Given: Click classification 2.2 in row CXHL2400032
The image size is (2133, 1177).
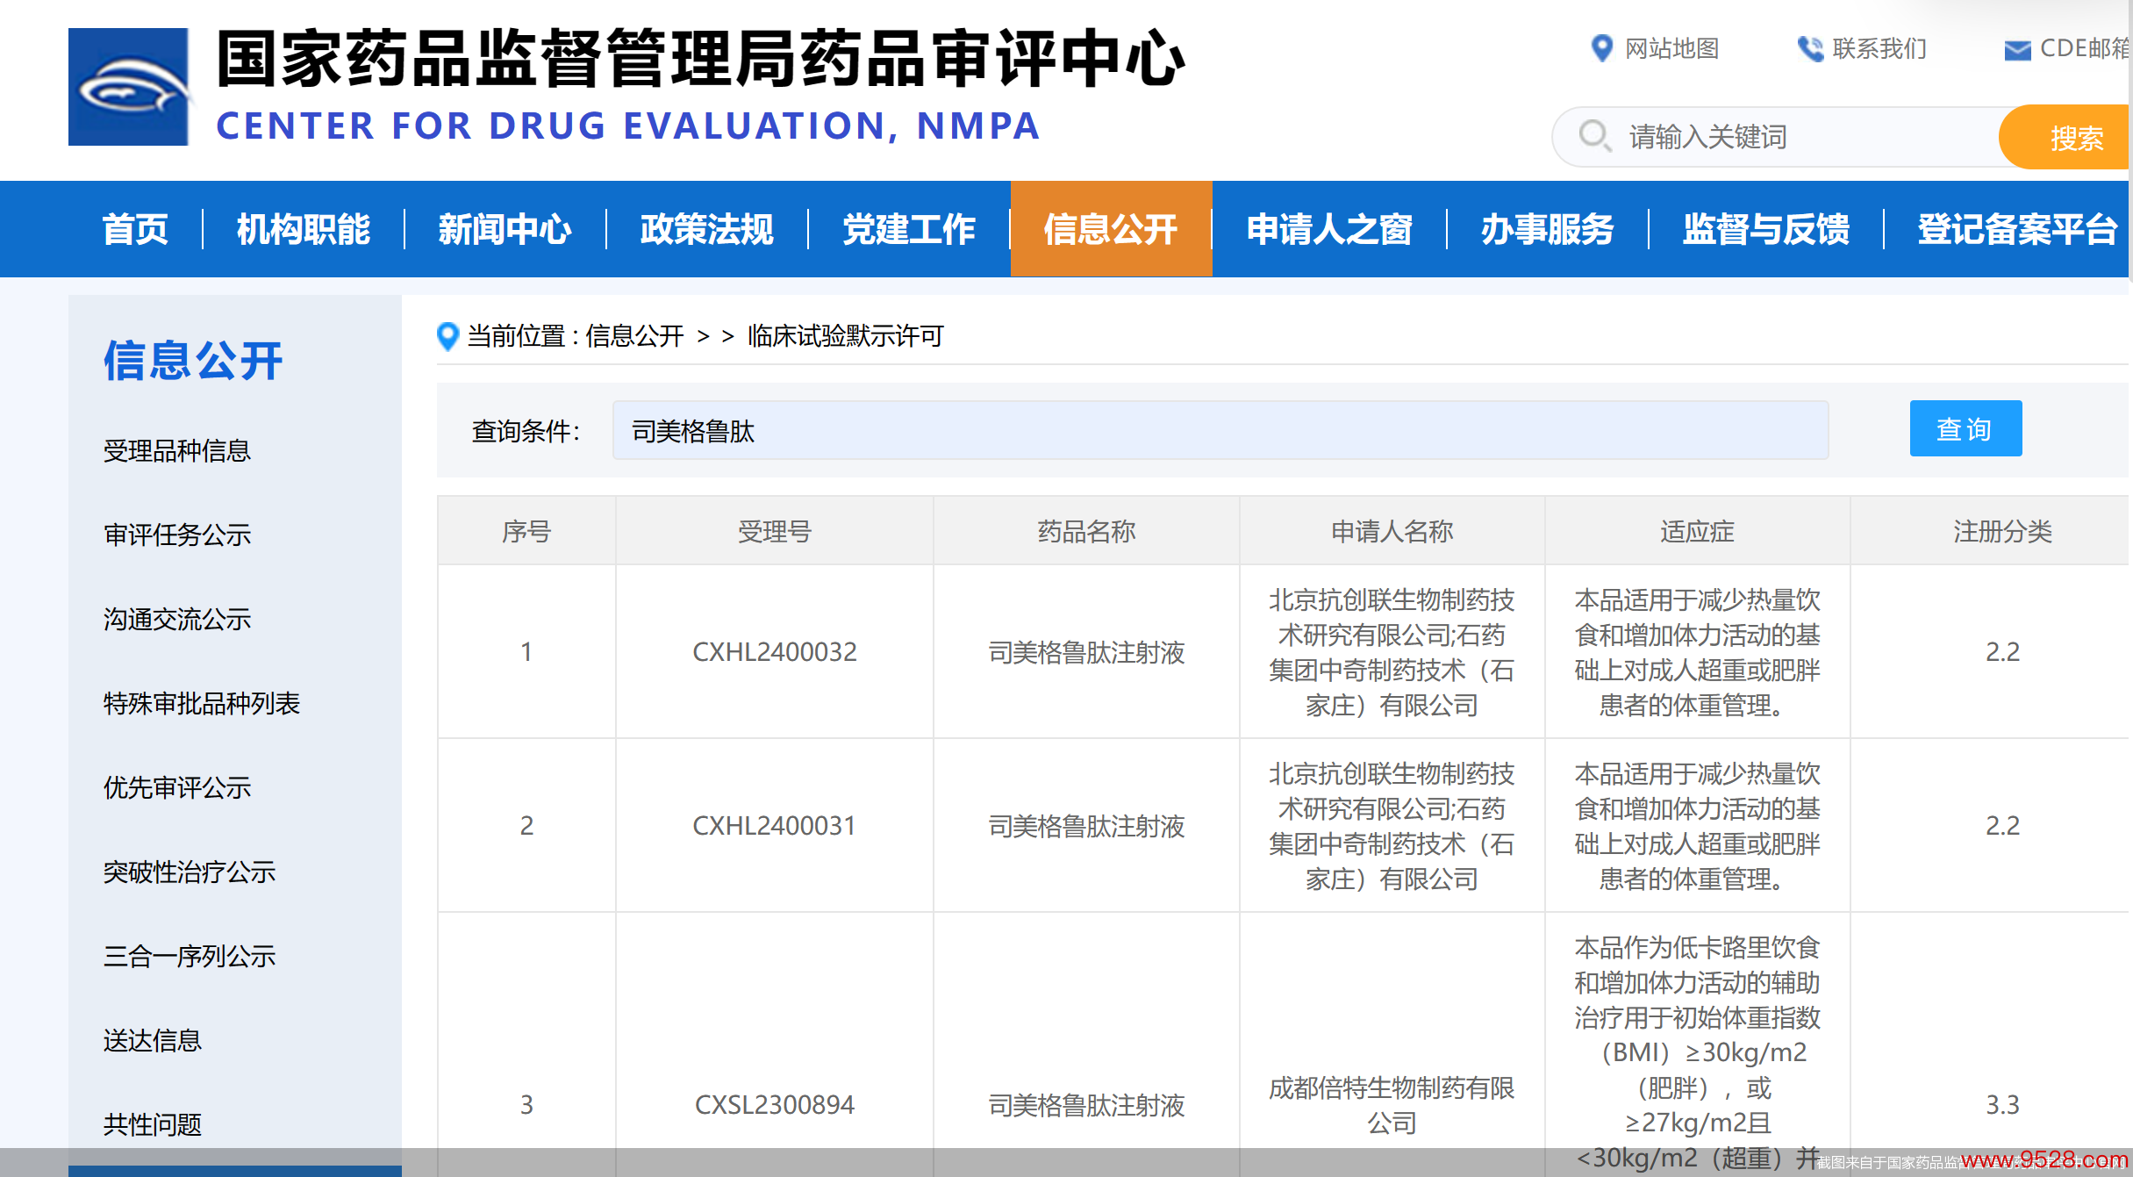Looking at the screenshot, I should click(x=2003, y=652).
